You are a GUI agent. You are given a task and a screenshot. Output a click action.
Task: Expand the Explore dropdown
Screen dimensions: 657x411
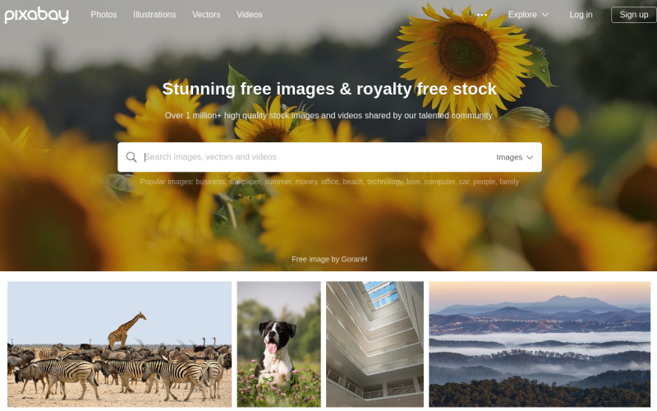[528, 15]
